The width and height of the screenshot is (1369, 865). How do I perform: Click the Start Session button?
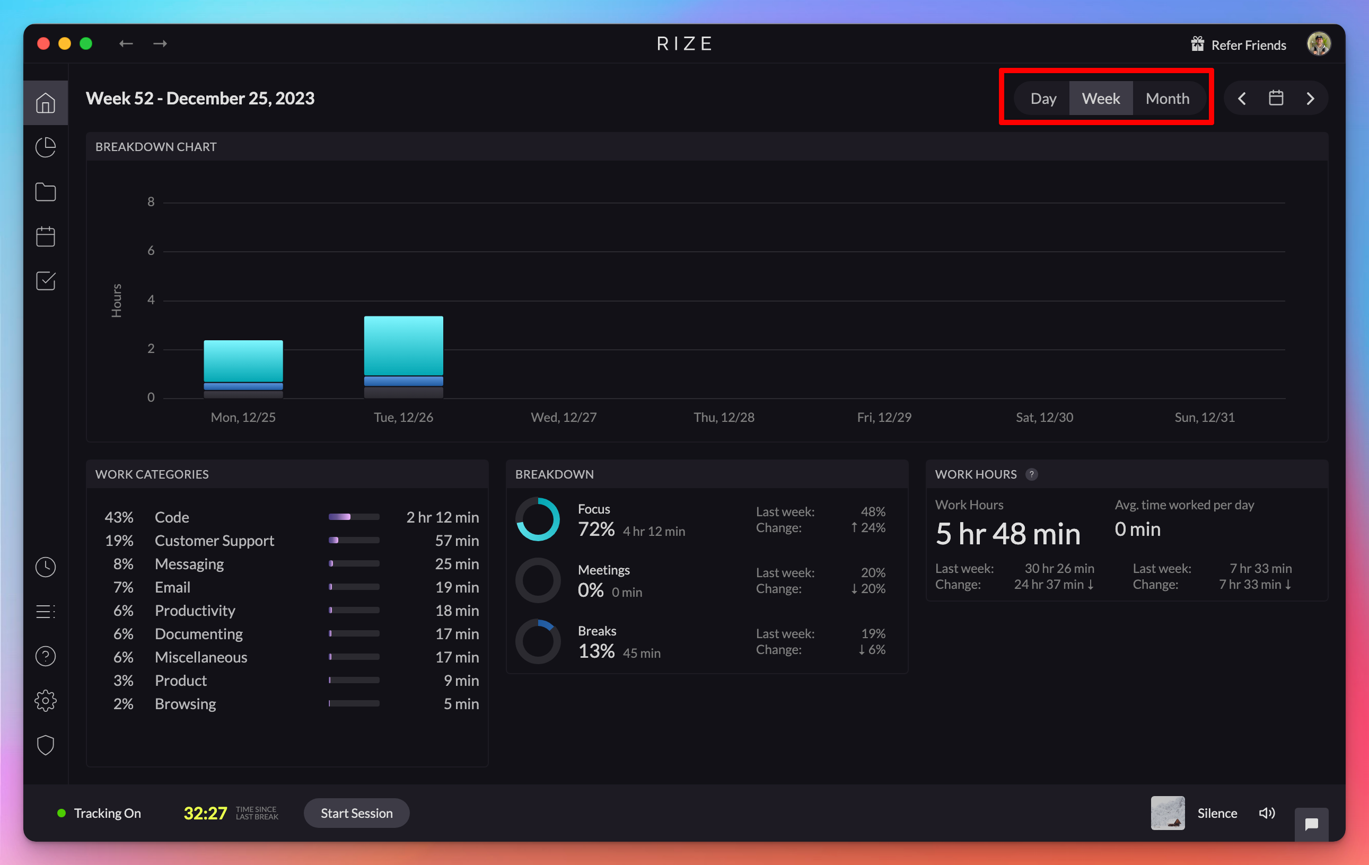(356, 813)
